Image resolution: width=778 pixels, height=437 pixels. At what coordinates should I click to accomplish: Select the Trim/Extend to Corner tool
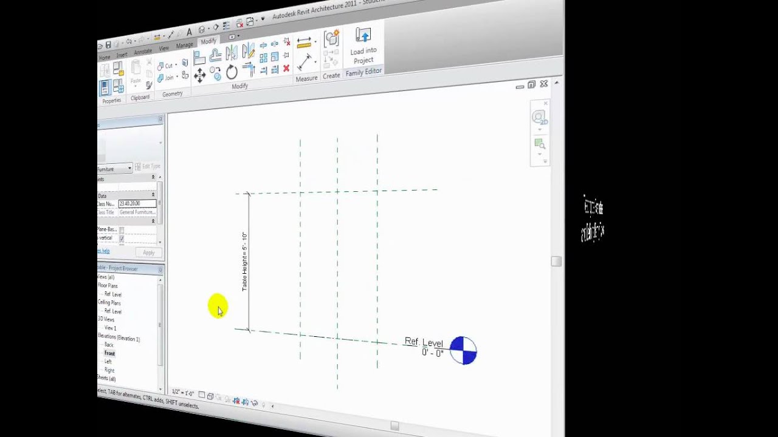point(249,69)
